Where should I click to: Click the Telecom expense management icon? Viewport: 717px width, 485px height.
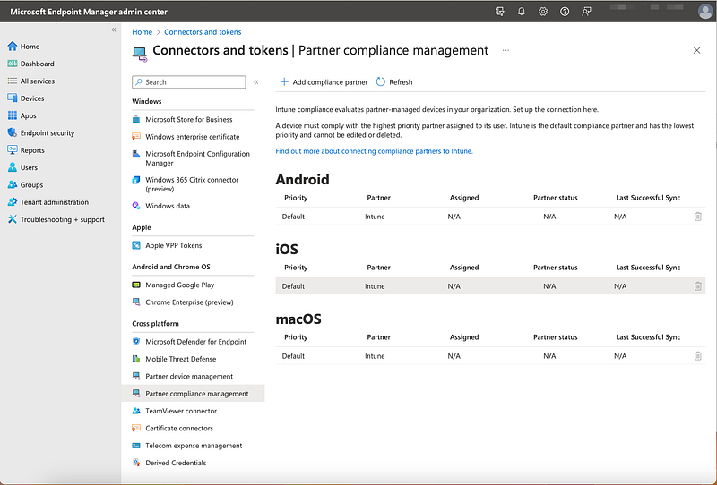point(136,446)
